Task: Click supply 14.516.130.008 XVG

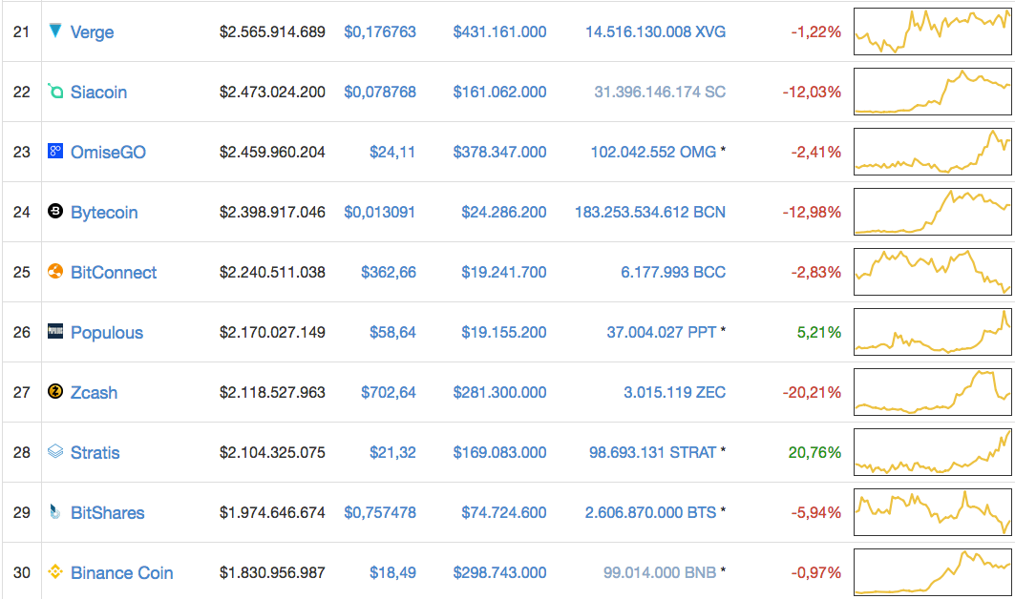Action: pyautogui.click(x=655, y=31)
